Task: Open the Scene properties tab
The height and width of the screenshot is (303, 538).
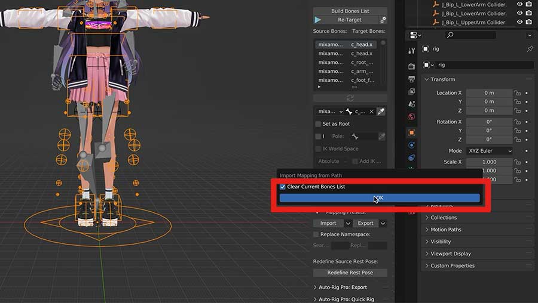Action: [412, 104]
